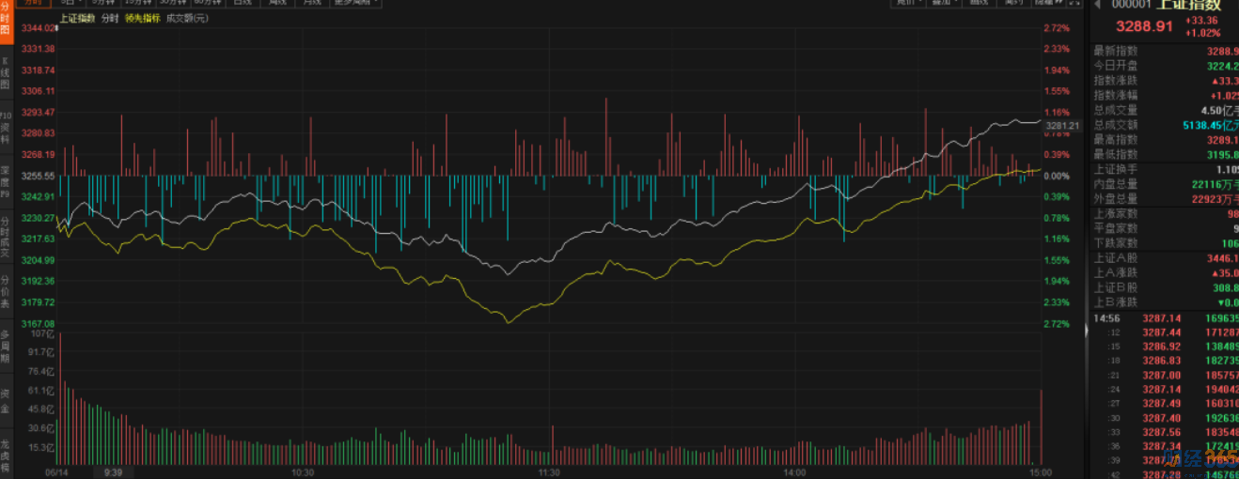Open 龙虎榜 in the left sidebar

pyautogui.click(x=6, y=456)
